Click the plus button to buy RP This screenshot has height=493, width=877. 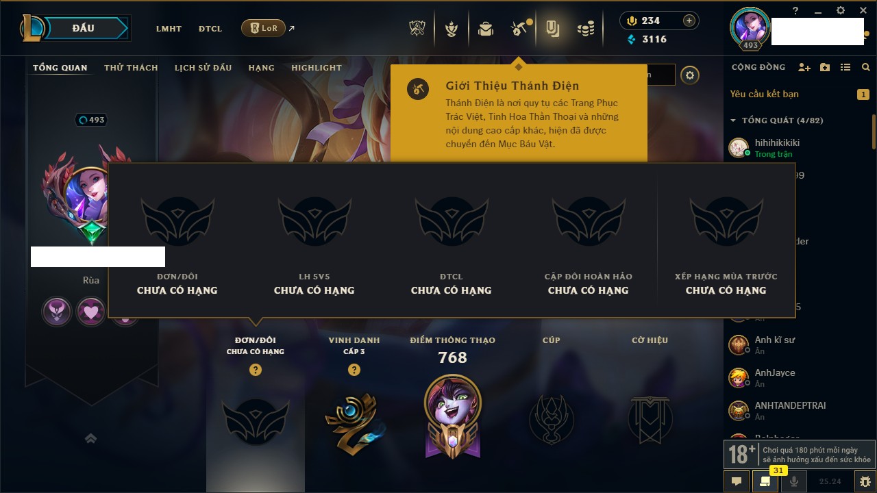689,21
